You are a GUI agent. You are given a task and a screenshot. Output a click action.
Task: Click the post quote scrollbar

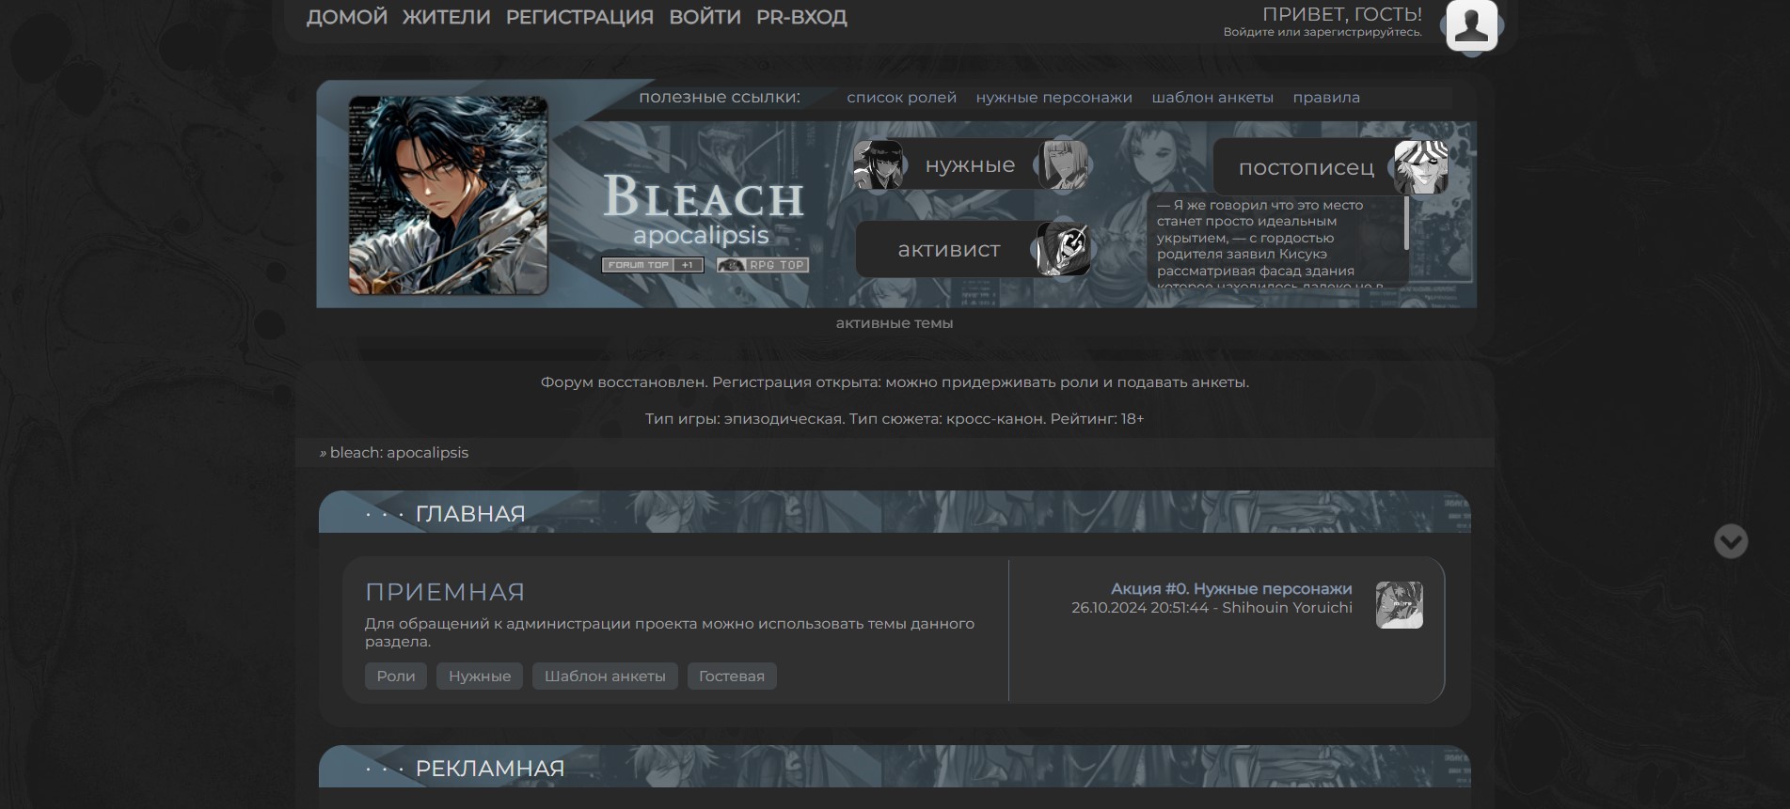(1406, 223)
